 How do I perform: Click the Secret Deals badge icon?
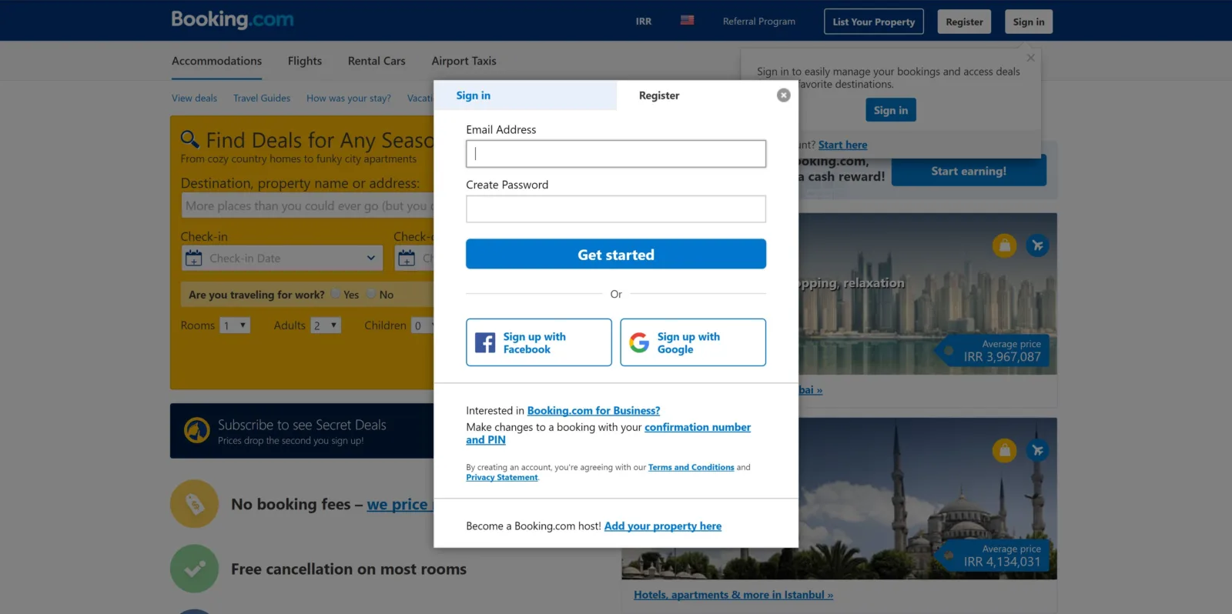[197, 430]
